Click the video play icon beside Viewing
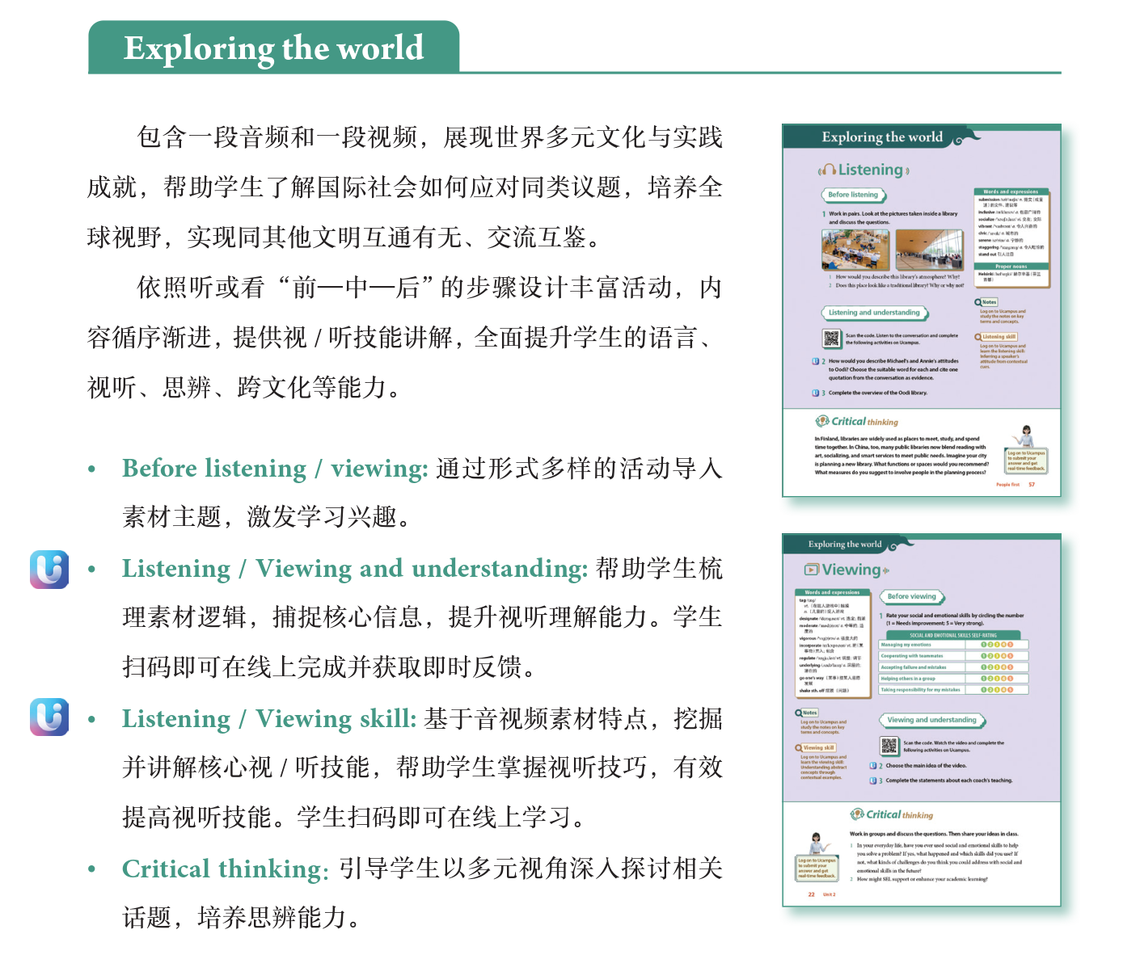This screenshot has width=1140, height=959. coord(811,570)
